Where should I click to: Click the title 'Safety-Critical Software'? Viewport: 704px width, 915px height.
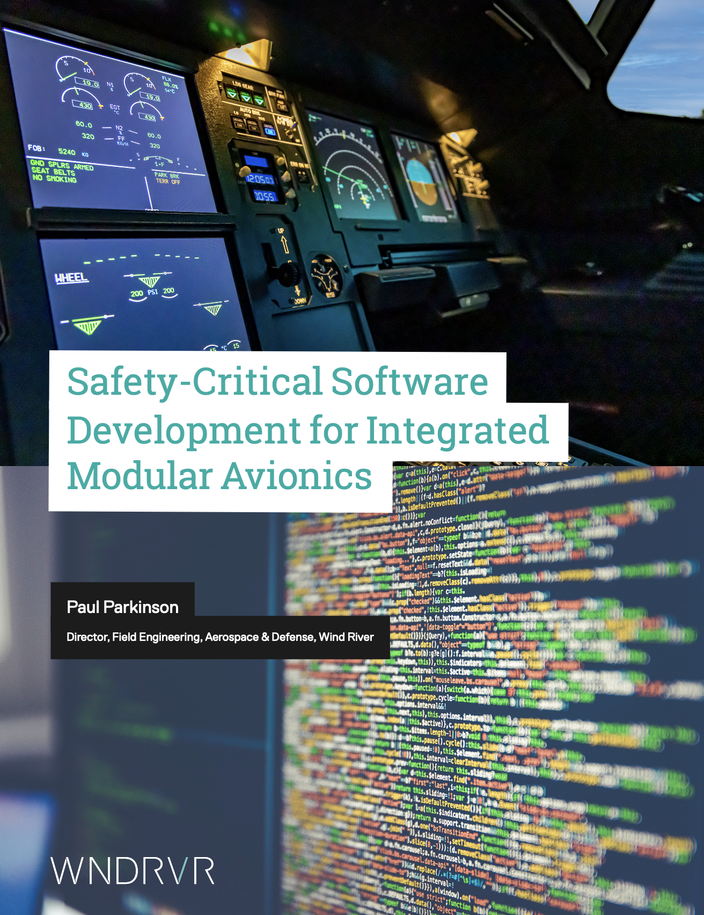tap(277, 381)
